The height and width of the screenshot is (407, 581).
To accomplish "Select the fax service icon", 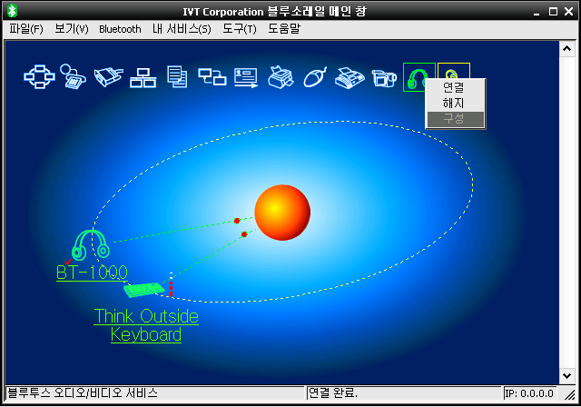I will (x=350, y=78).
